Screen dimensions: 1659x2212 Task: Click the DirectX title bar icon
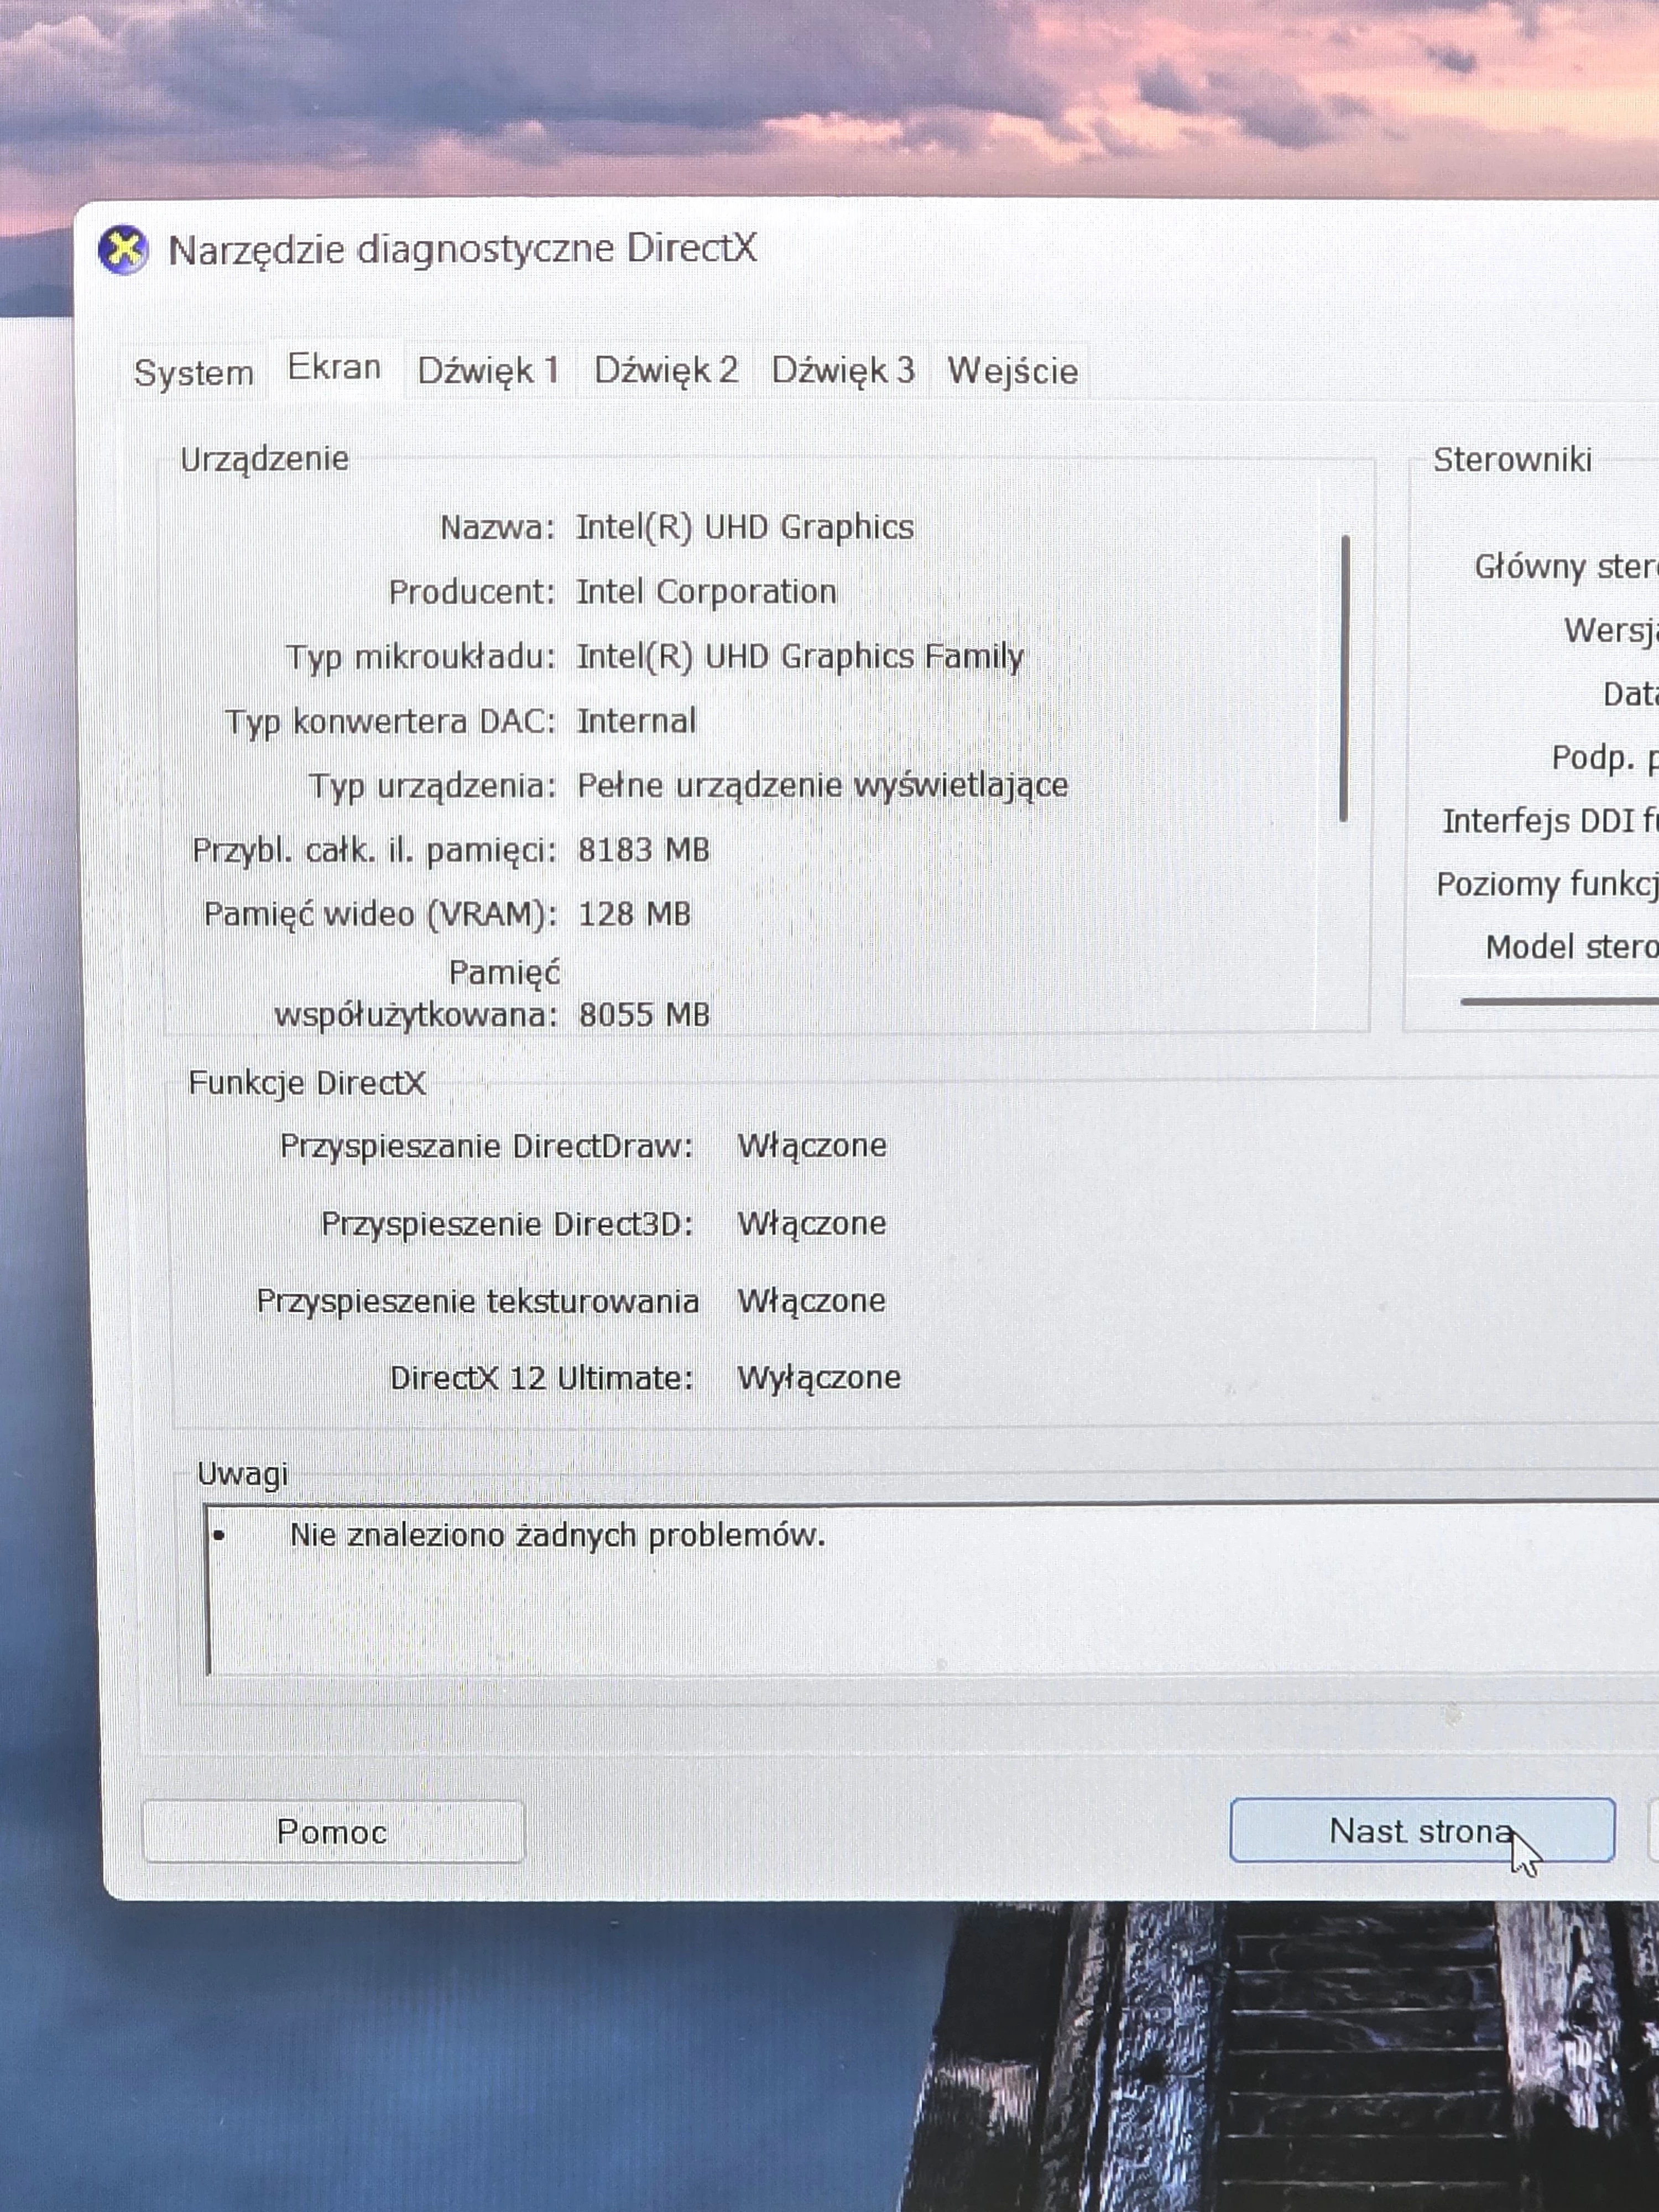point(123,250)
